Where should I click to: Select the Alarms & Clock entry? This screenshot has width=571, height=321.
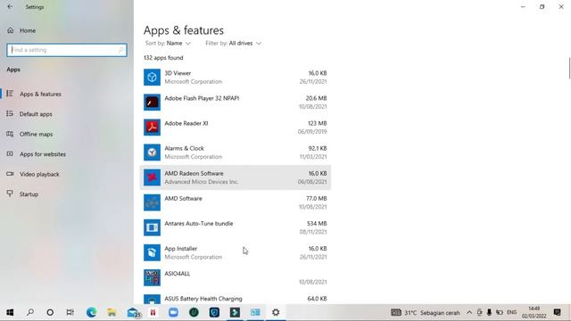click(236, 152)
